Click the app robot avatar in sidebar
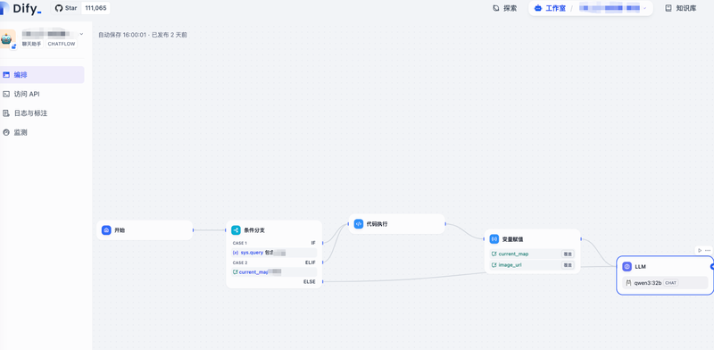Screen dimensions: 714x350 pyautogui.click(x=8, y=38)
